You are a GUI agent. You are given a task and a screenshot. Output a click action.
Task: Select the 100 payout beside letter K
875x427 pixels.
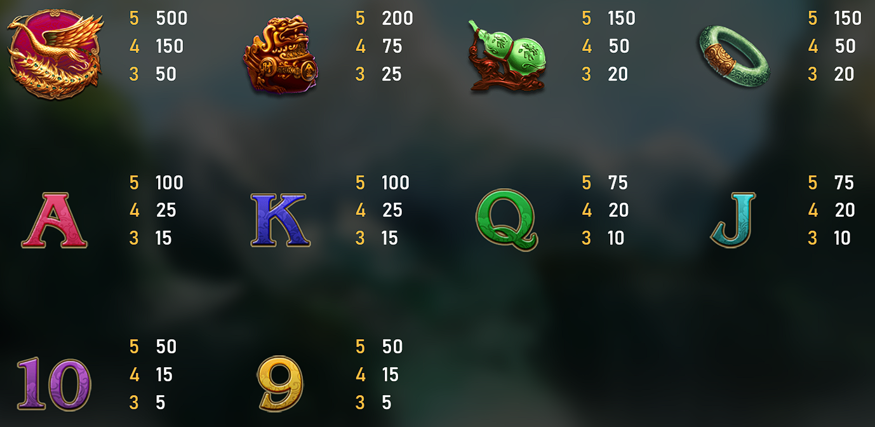(x=396, y=183)
